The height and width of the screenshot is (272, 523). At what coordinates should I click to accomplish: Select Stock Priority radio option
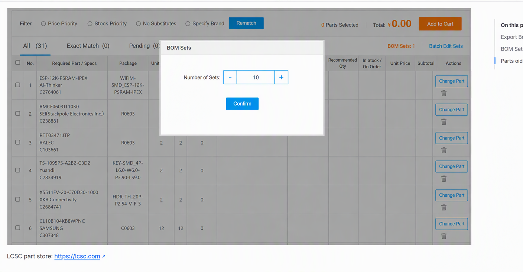90,24
